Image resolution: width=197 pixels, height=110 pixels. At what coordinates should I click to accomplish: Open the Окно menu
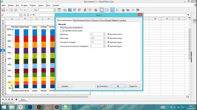[x=48, y=5]
